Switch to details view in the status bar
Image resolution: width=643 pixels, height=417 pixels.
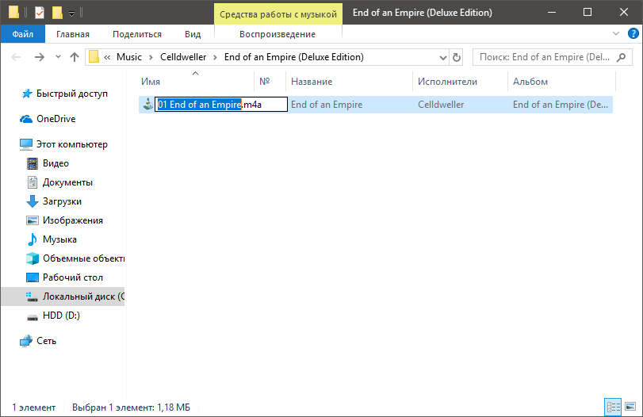click(613, 407)
